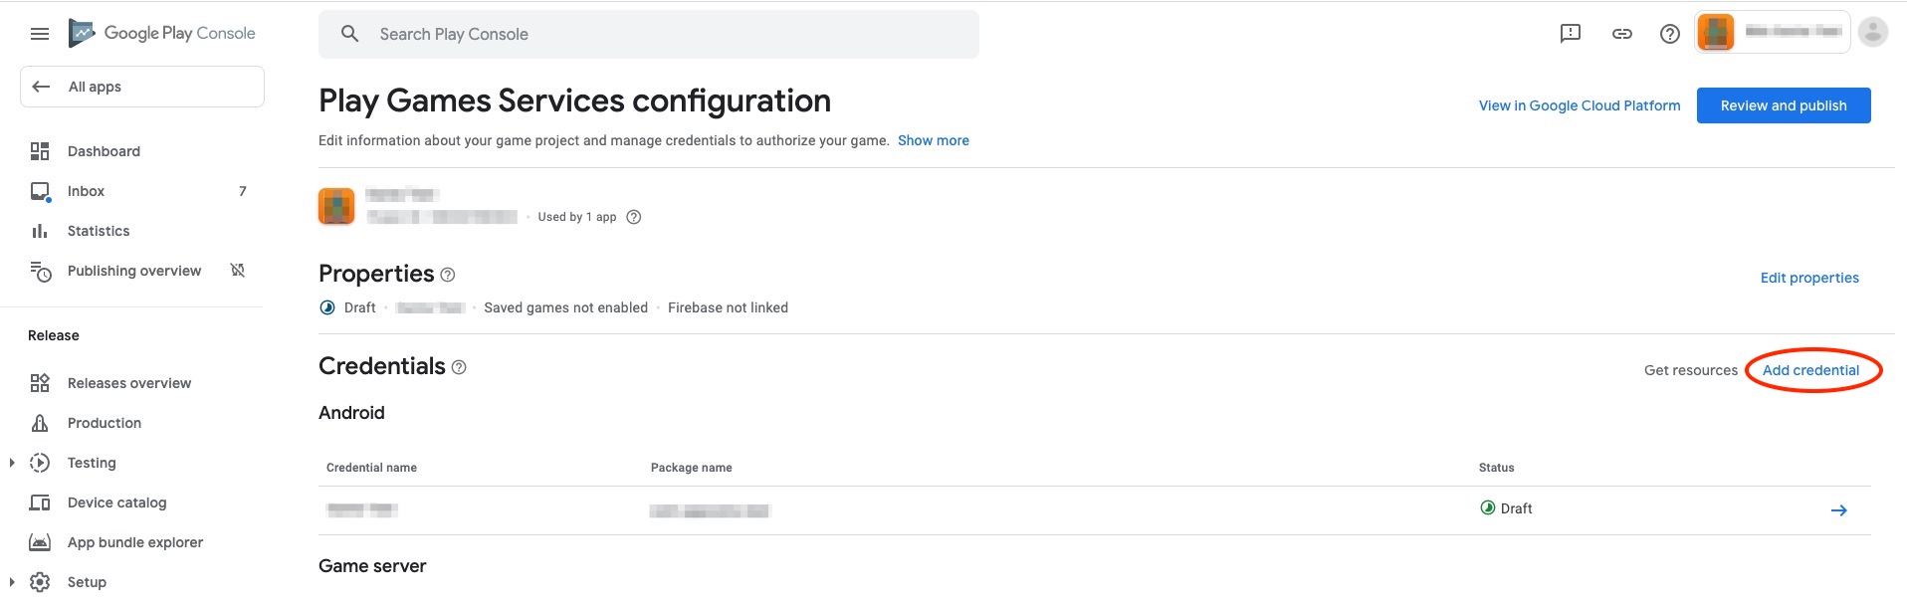Click the Production icon

[40, 423]
